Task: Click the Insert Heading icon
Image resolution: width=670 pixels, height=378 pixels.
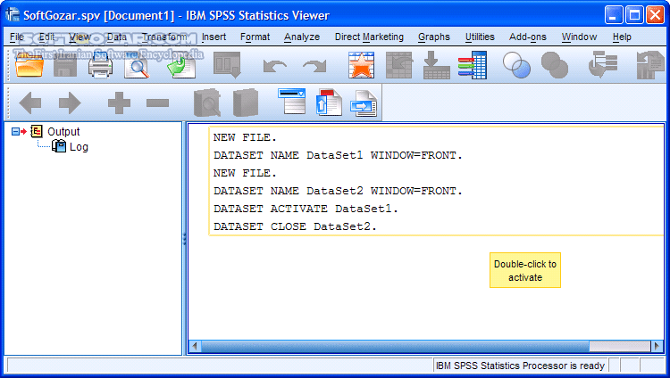Action: [x=291, y=101]
